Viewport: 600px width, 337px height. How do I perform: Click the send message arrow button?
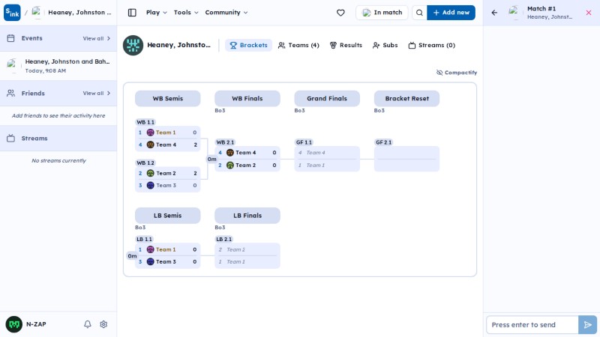coord(587,325)
